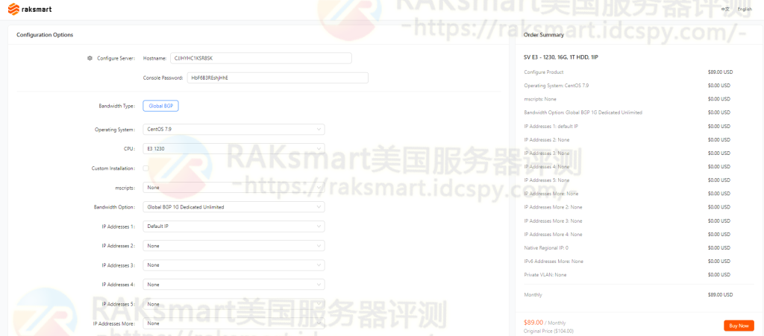Click the Order Summary heading
This screenshot has width=764, height=336.
click(x=544, y=34)
